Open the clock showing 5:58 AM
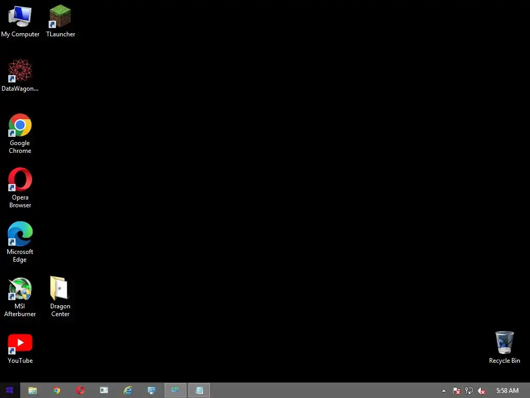Image resolution: width=530 pixels, height=398 pixels. (x=507, y=391)
